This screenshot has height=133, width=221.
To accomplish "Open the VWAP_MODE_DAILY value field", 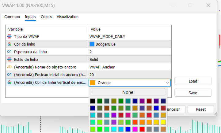I will [x=130, y=37].
